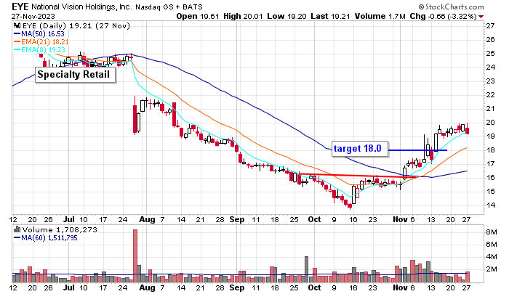Click the Nov label under the price chart
The height and width of the screenshot is (294, 509).
400,219
